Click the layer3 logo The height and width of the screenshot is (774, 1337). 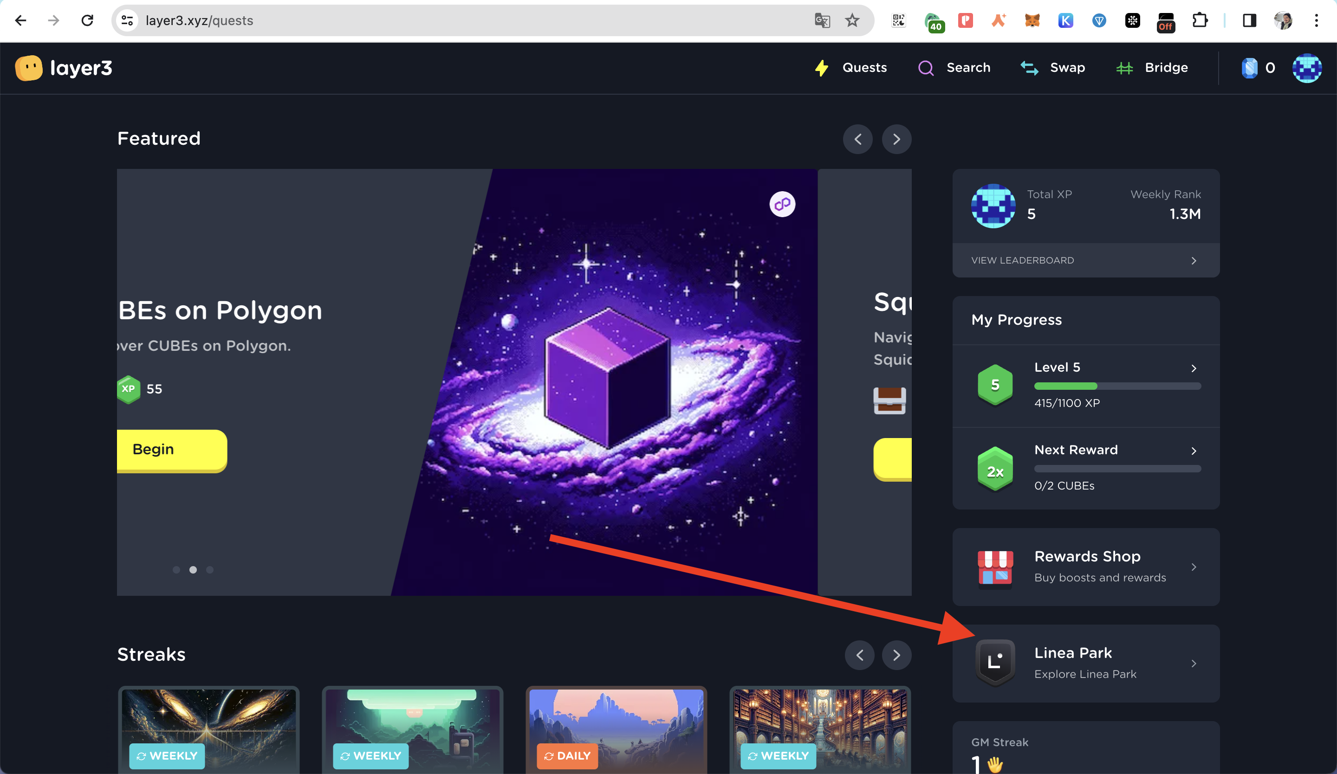(x=64, y=68)
